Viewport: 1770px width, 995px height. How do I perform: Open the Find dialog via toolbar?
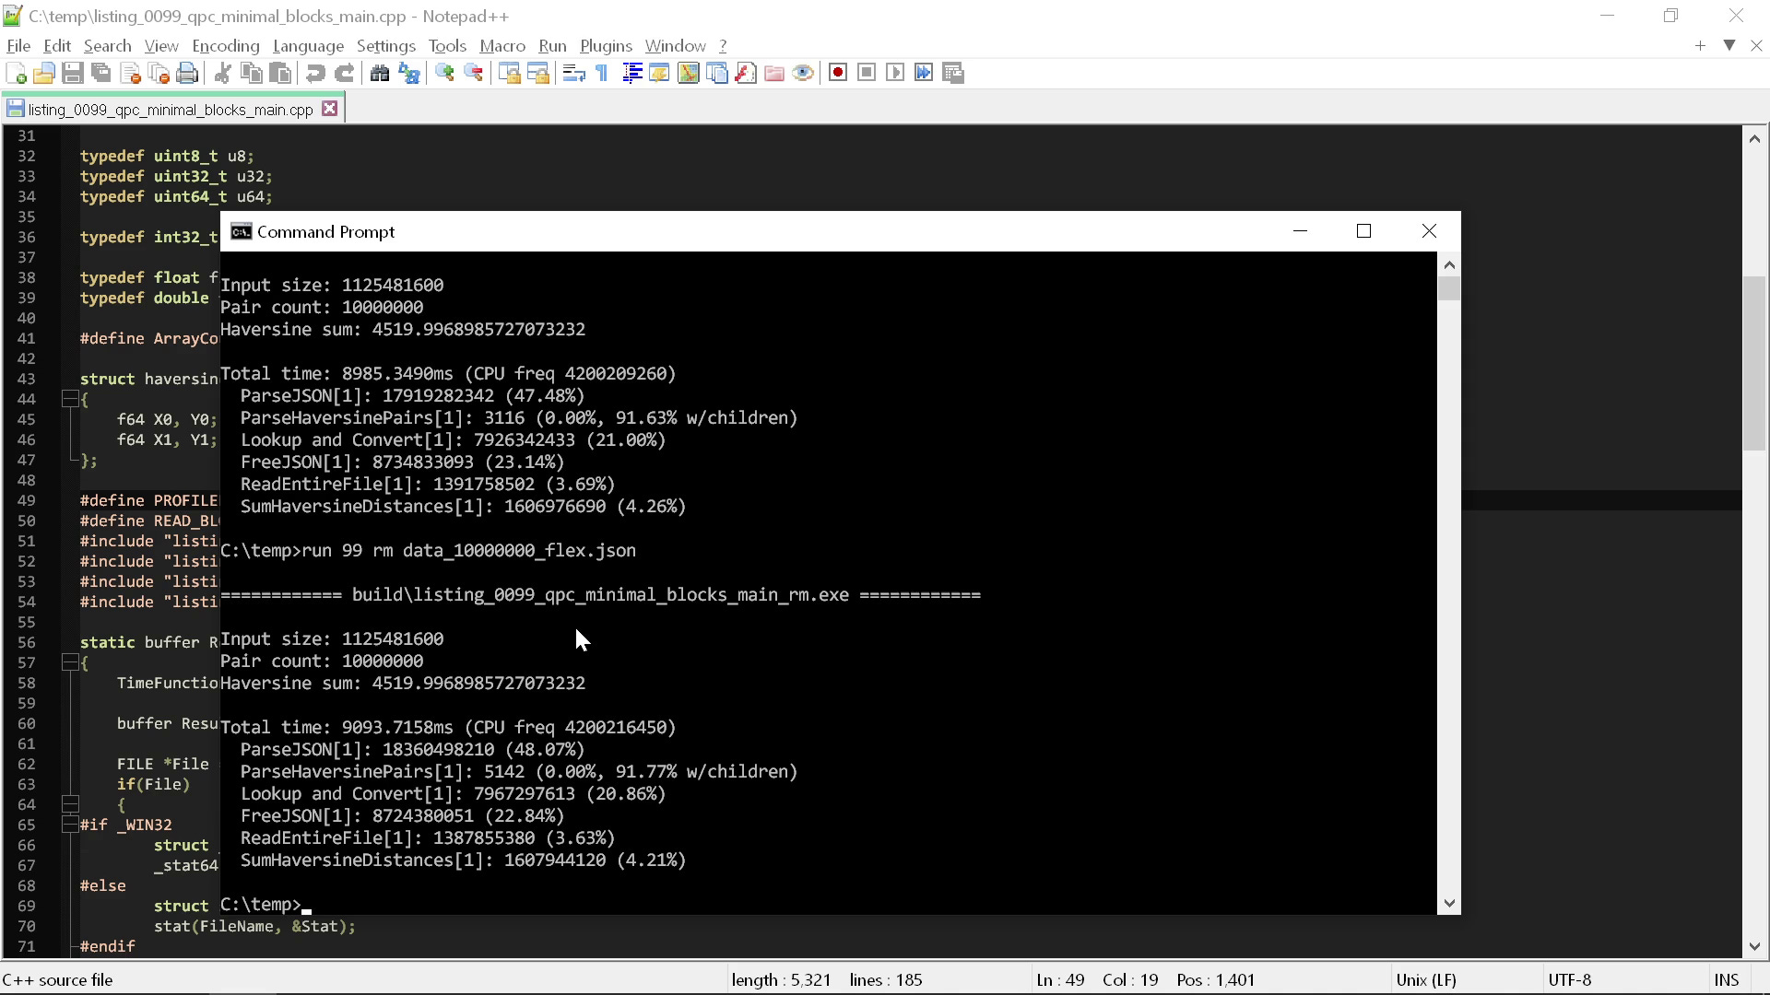point(379,73)
